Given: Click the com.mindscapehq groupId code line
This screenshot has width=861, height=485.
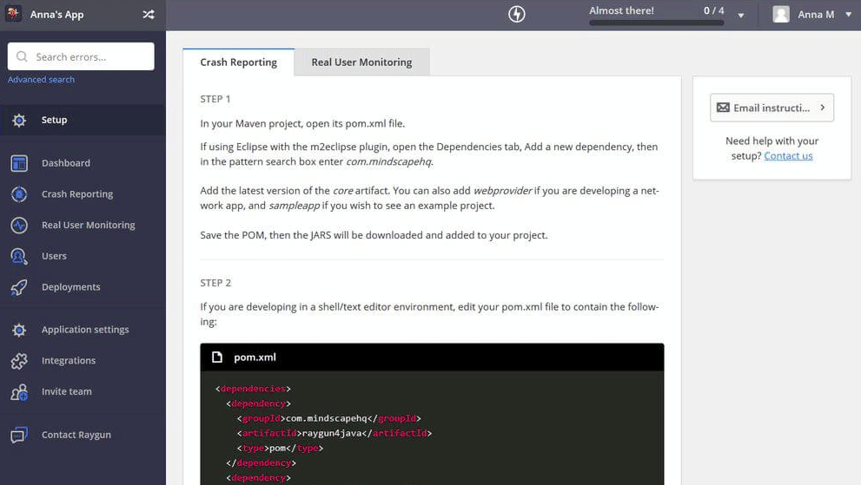Looking at the screenshot, I should tap(329, 418).
